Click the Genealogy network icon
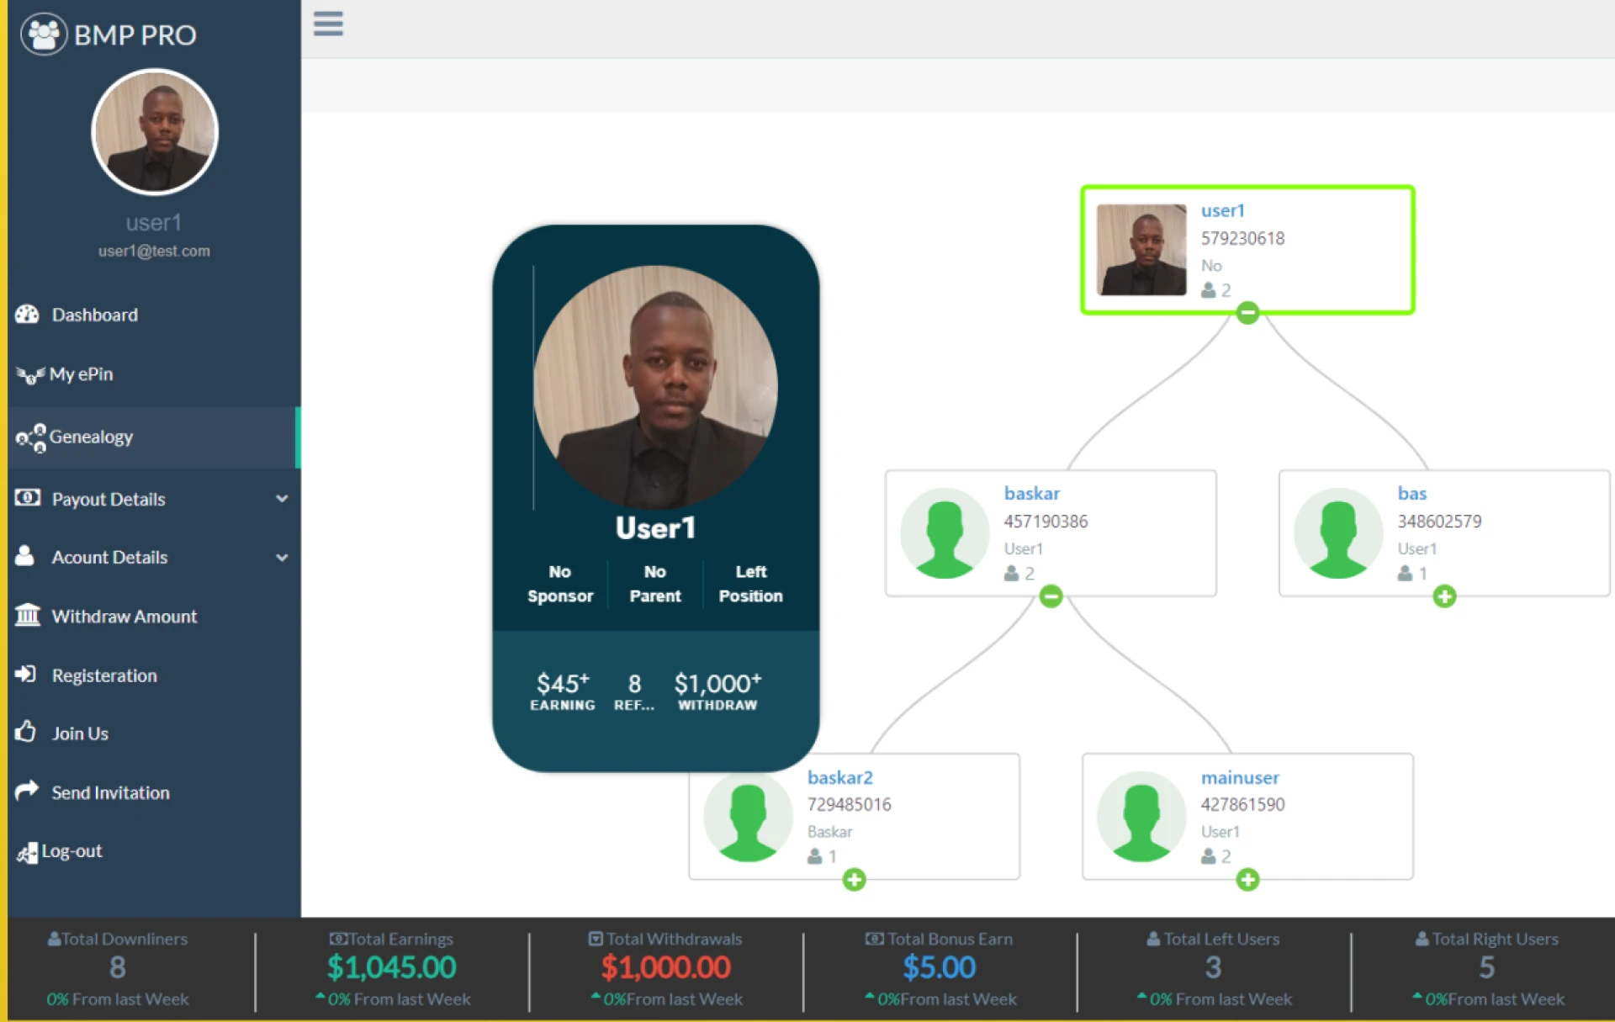The image size is (1615, 1022). coord(29,437)
